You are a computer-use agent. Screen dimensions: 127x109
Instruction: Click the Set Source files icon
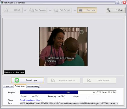pos(31,10)
